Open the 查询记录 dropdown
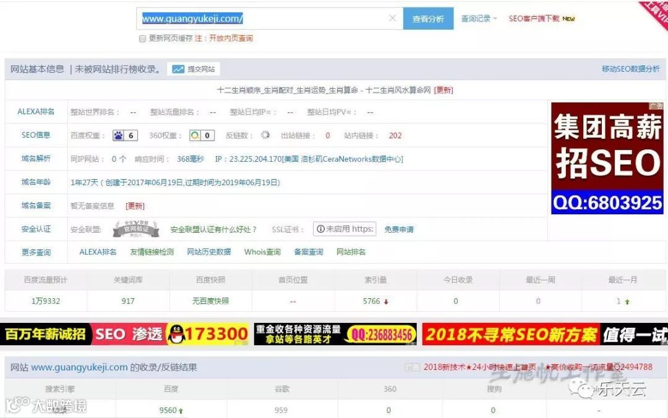 (479, 19)
